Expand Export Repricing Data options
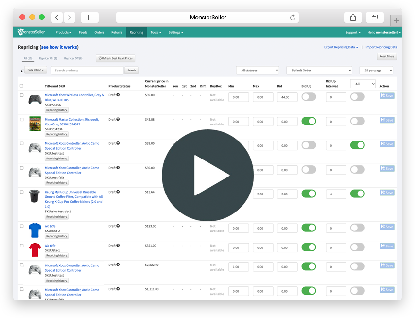415x318 pixels. tap(341, 47)
